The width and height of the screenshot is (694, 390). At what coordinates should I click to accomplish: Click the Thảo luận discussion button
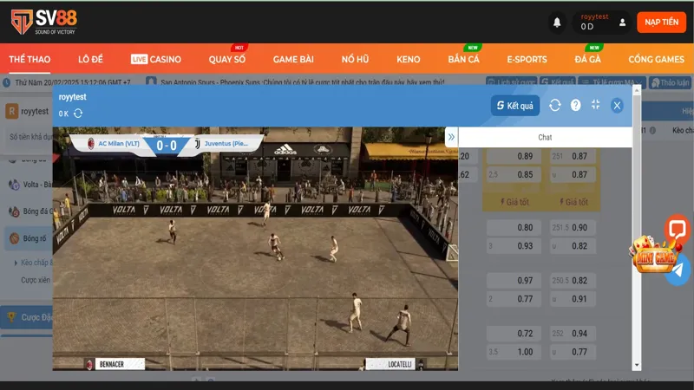pyautogui.click(x=670, y=82)
